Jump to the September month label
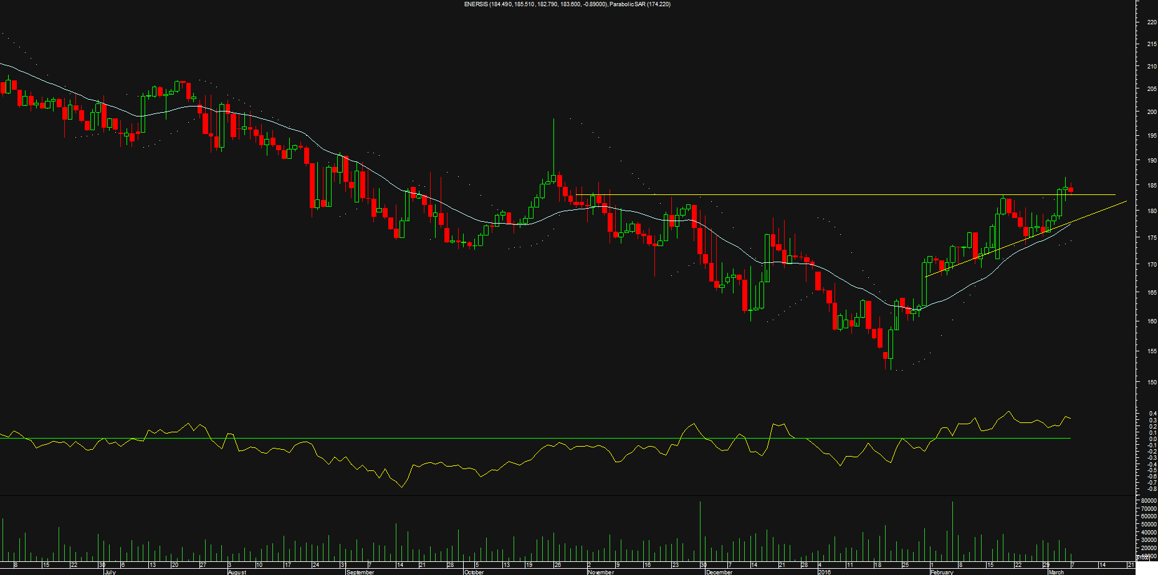Image resolution: width=1158 pixels, height=575 pixels. (x=360, y=572)
